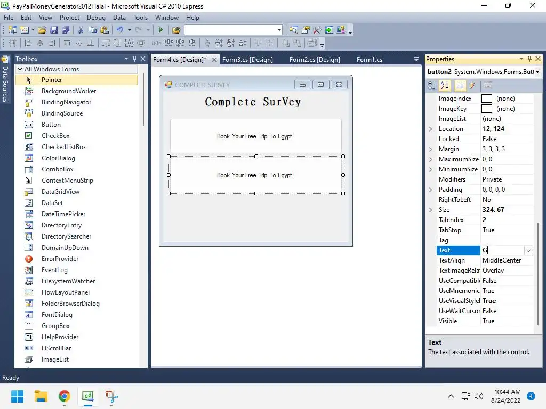Image resolution: width=546 pixels, height=409 pixels.
Task: Sort properties alphabetically with the A-Z icon
Action: point(445,86)
